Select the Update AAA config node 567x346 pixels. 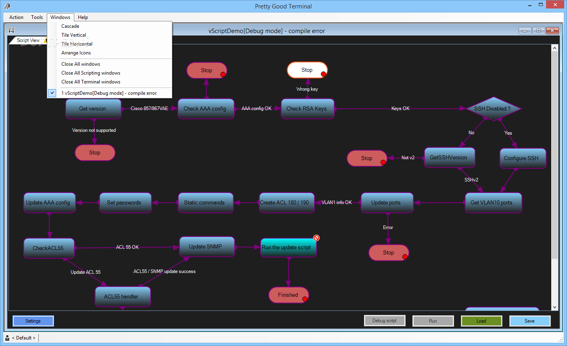click(x=50, y=202)
